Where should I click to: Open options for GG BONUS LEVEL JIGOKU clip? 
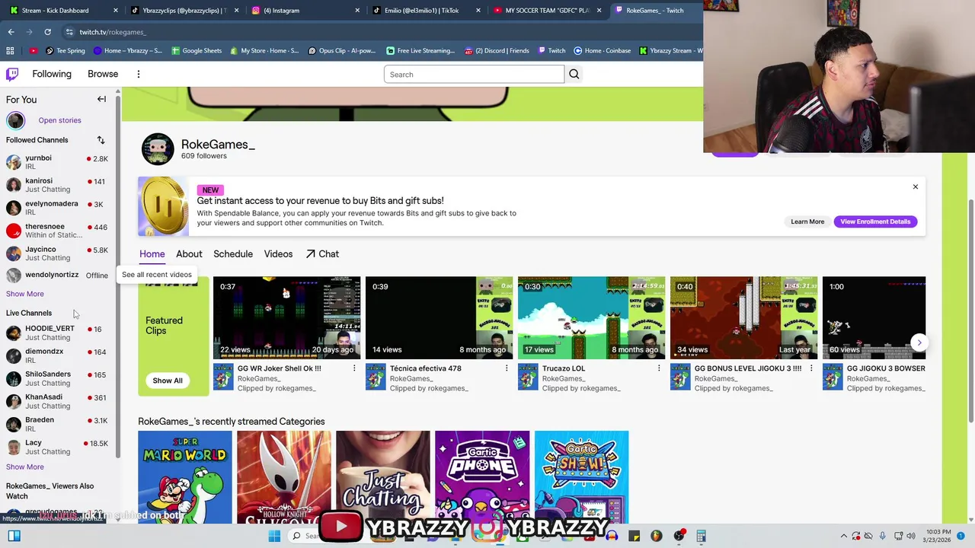811,368
